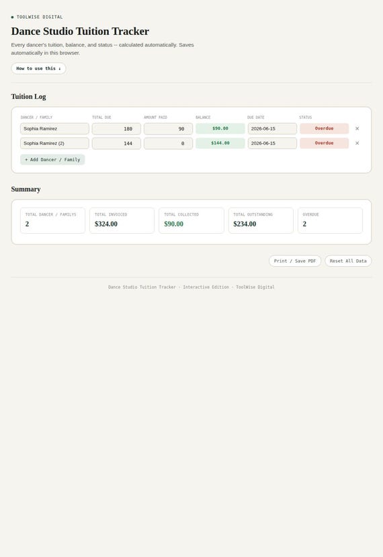Click the ToolWise Digital brand label
Screen dimensions: 383x557
[x=40, y=17]
